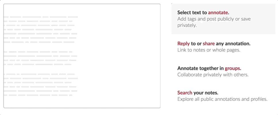The image size is (278, 115).
Task: Click "Explore all public annotations and profiles" text
Action: point(222,99)
